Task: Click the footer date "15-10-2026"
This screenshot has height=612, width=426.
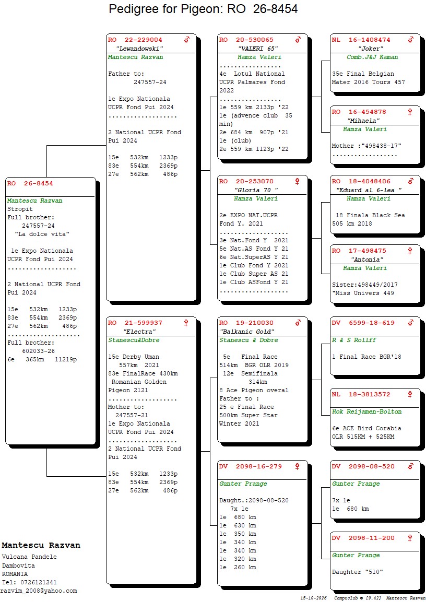Action: tap(314, 597)
